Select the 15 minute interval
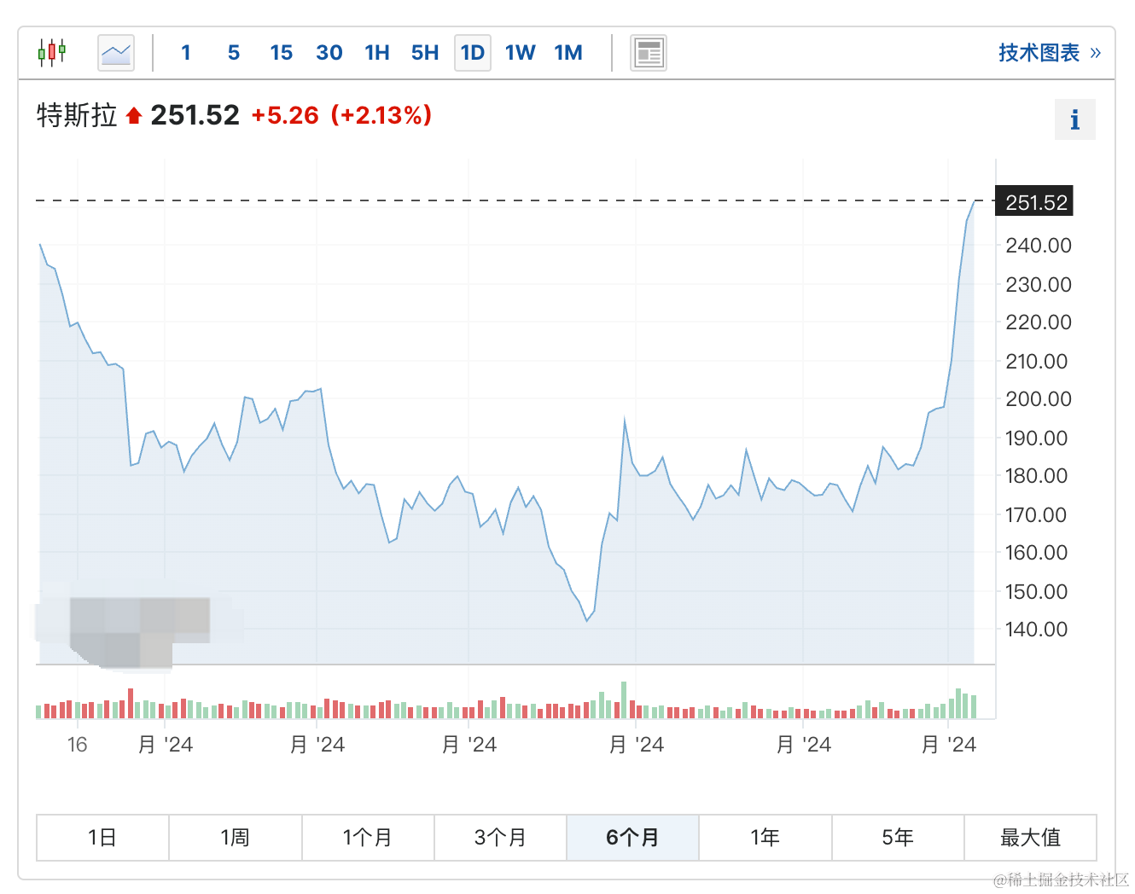 click(281, 53)
